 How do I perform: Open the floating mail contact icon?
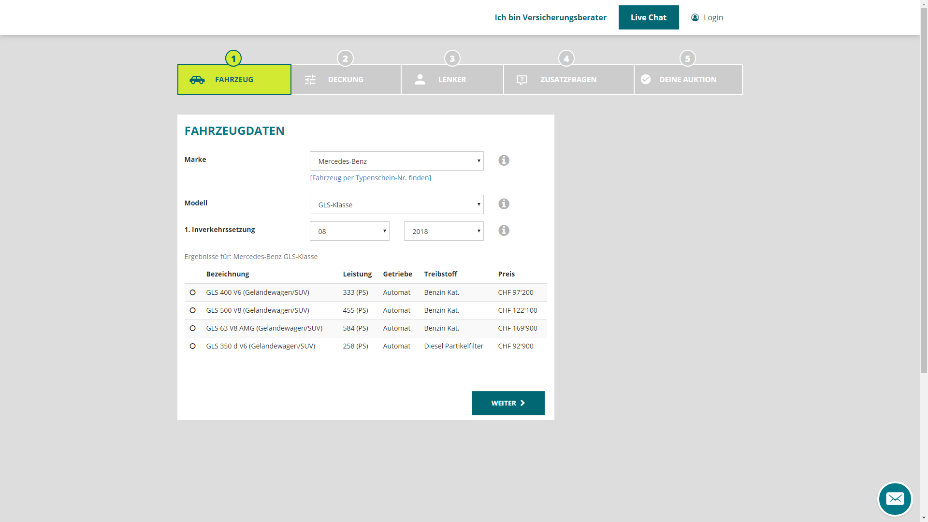[x=895, y=499]
